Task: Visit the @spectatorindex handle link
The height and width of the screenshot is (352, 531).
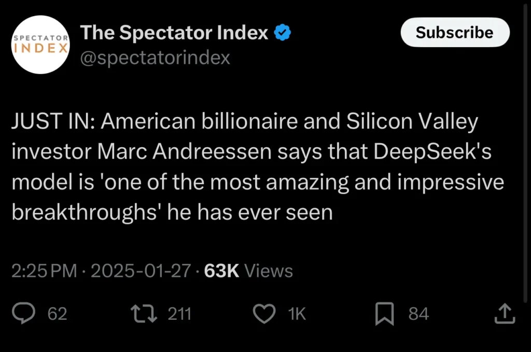Action: click(x=155, y=58)
